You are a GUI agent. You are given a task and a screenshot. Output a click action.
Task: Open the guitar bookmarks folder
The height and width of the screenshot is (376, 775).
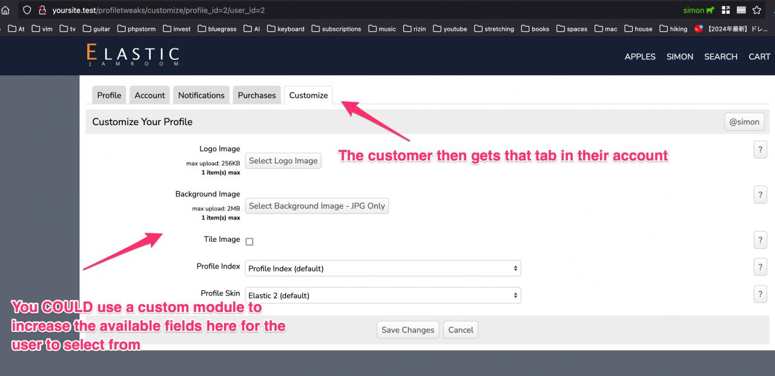point(96,28)
